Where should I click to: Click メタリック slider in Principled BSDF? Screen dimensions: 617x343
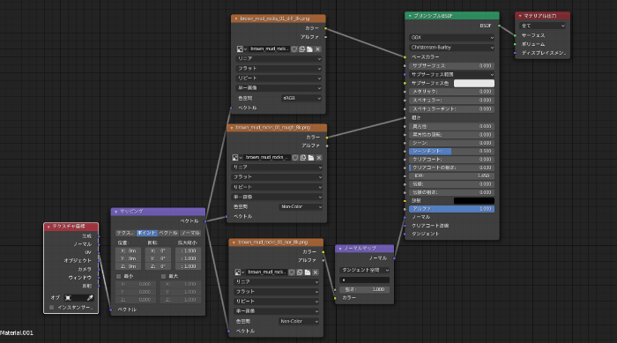pyautogui.click(x=451, y=92)
